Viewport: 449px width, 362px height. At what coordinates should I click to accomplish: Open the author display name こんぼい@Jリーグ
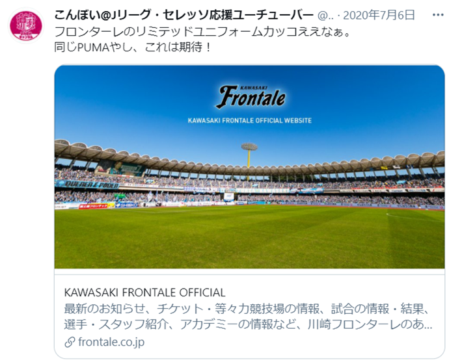[x=184, y=15]
